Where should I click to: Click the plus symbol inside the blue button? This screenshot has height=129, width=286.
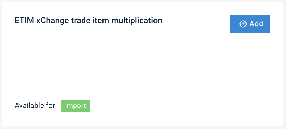click(x=243, y=24)
